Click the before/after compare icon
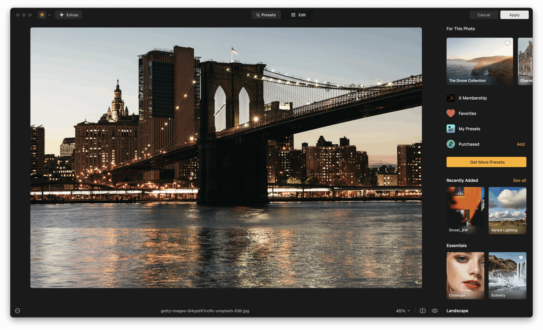Screen dimensions: 543x330 [422, 310]
